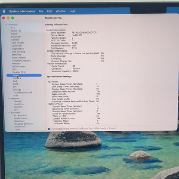
Task: Select Graphics/Displays in the sidebar
Action: coord(21,61)
